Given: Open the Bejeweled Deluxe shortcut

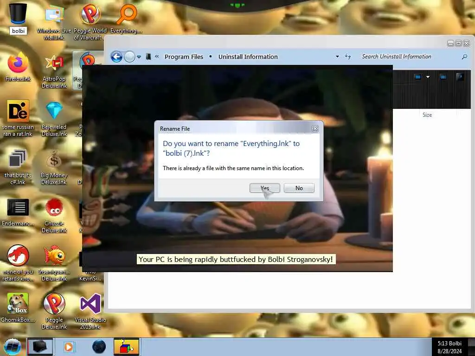Looking at the screenshot, I should click(x=54, y=119).
